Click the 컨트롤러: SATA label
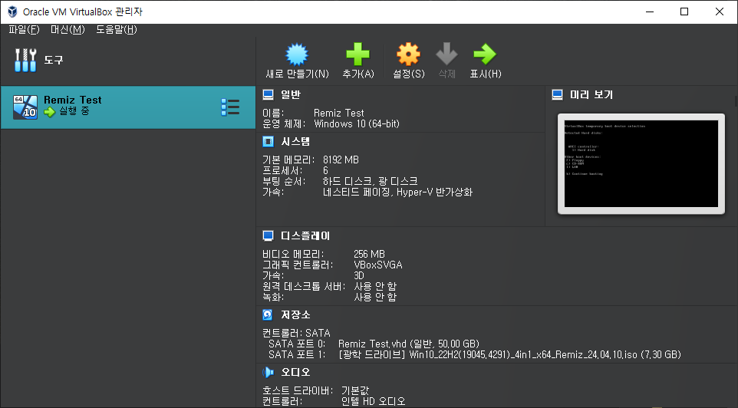The height and width of the screenshot is (408, 738). pos(297,333)
